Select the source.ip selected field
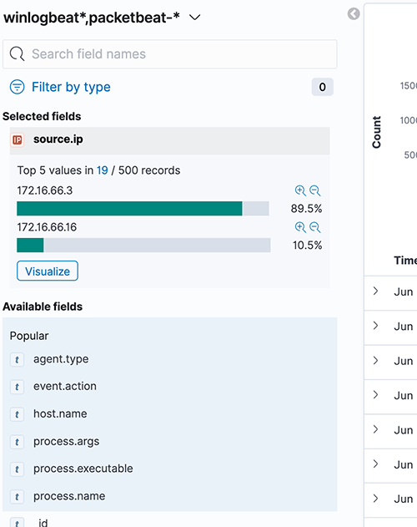The height and width of the screenshot is (527, 417). 169,139
